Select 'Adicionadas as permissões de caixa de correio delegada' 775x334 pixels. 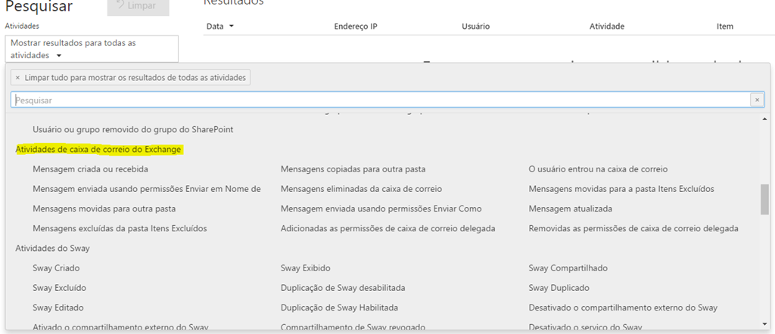point(388,228)
